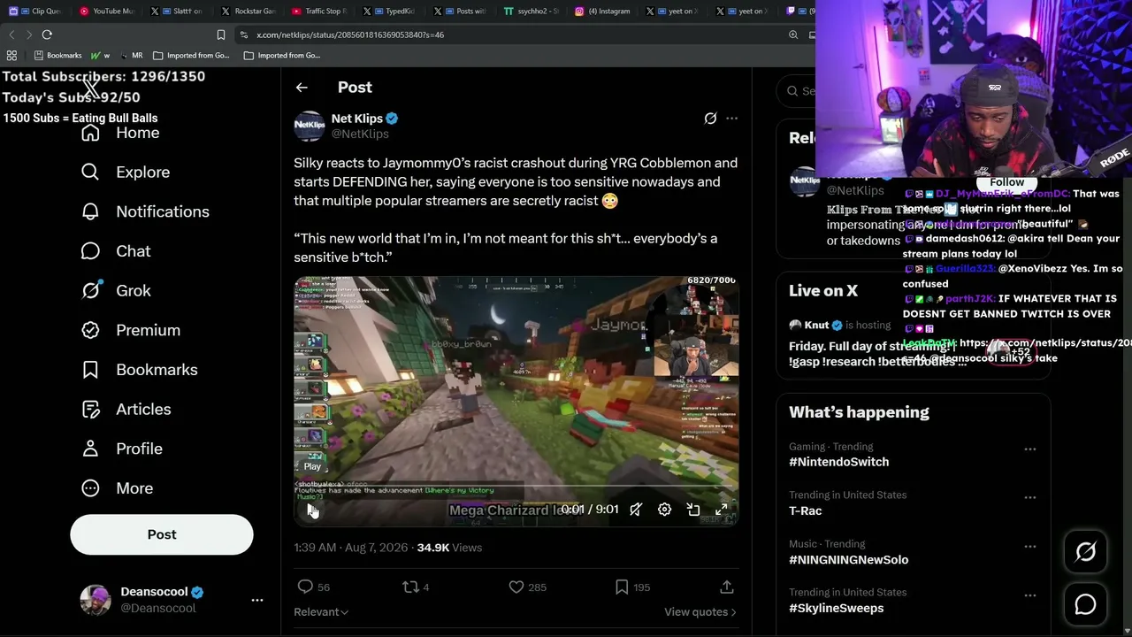
Task: Open the floating chat bubble button
Action: click(x=1085, y=604)
